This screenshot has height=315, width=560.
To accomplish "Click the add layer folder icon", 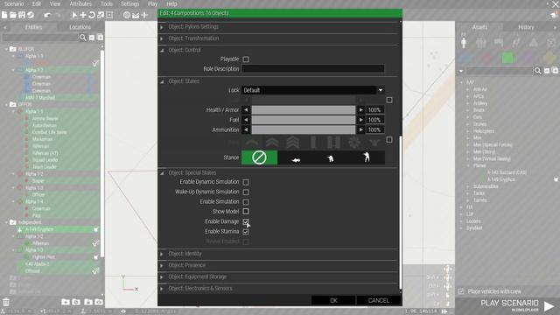I will click(66, 302).
